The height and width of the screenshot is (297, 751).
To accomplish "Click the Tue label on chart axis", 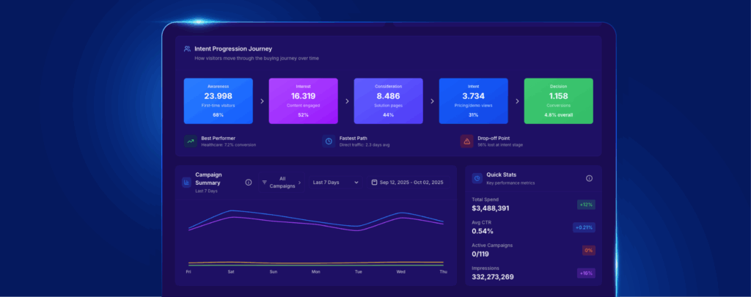I will [x=358, y=272].
